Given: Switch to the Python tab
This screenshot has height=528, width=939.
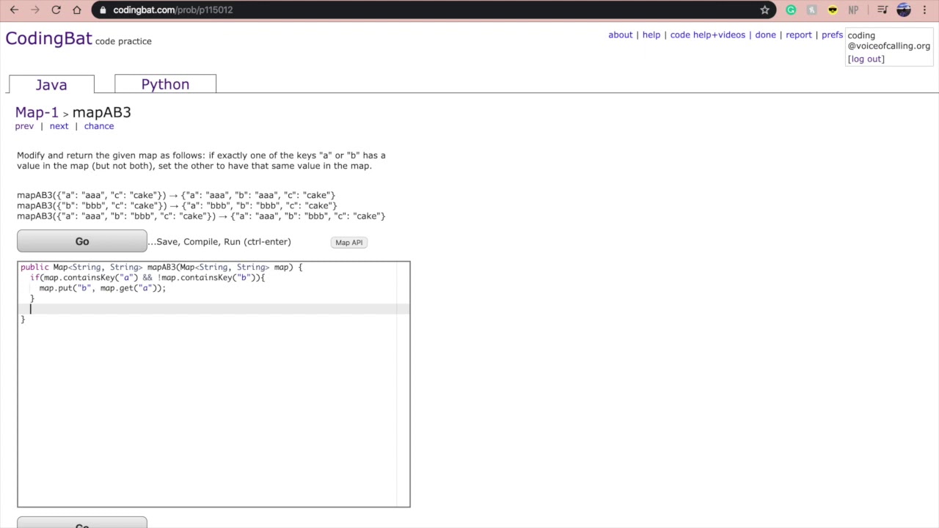Looking at the screenshot, I should 165,84.
